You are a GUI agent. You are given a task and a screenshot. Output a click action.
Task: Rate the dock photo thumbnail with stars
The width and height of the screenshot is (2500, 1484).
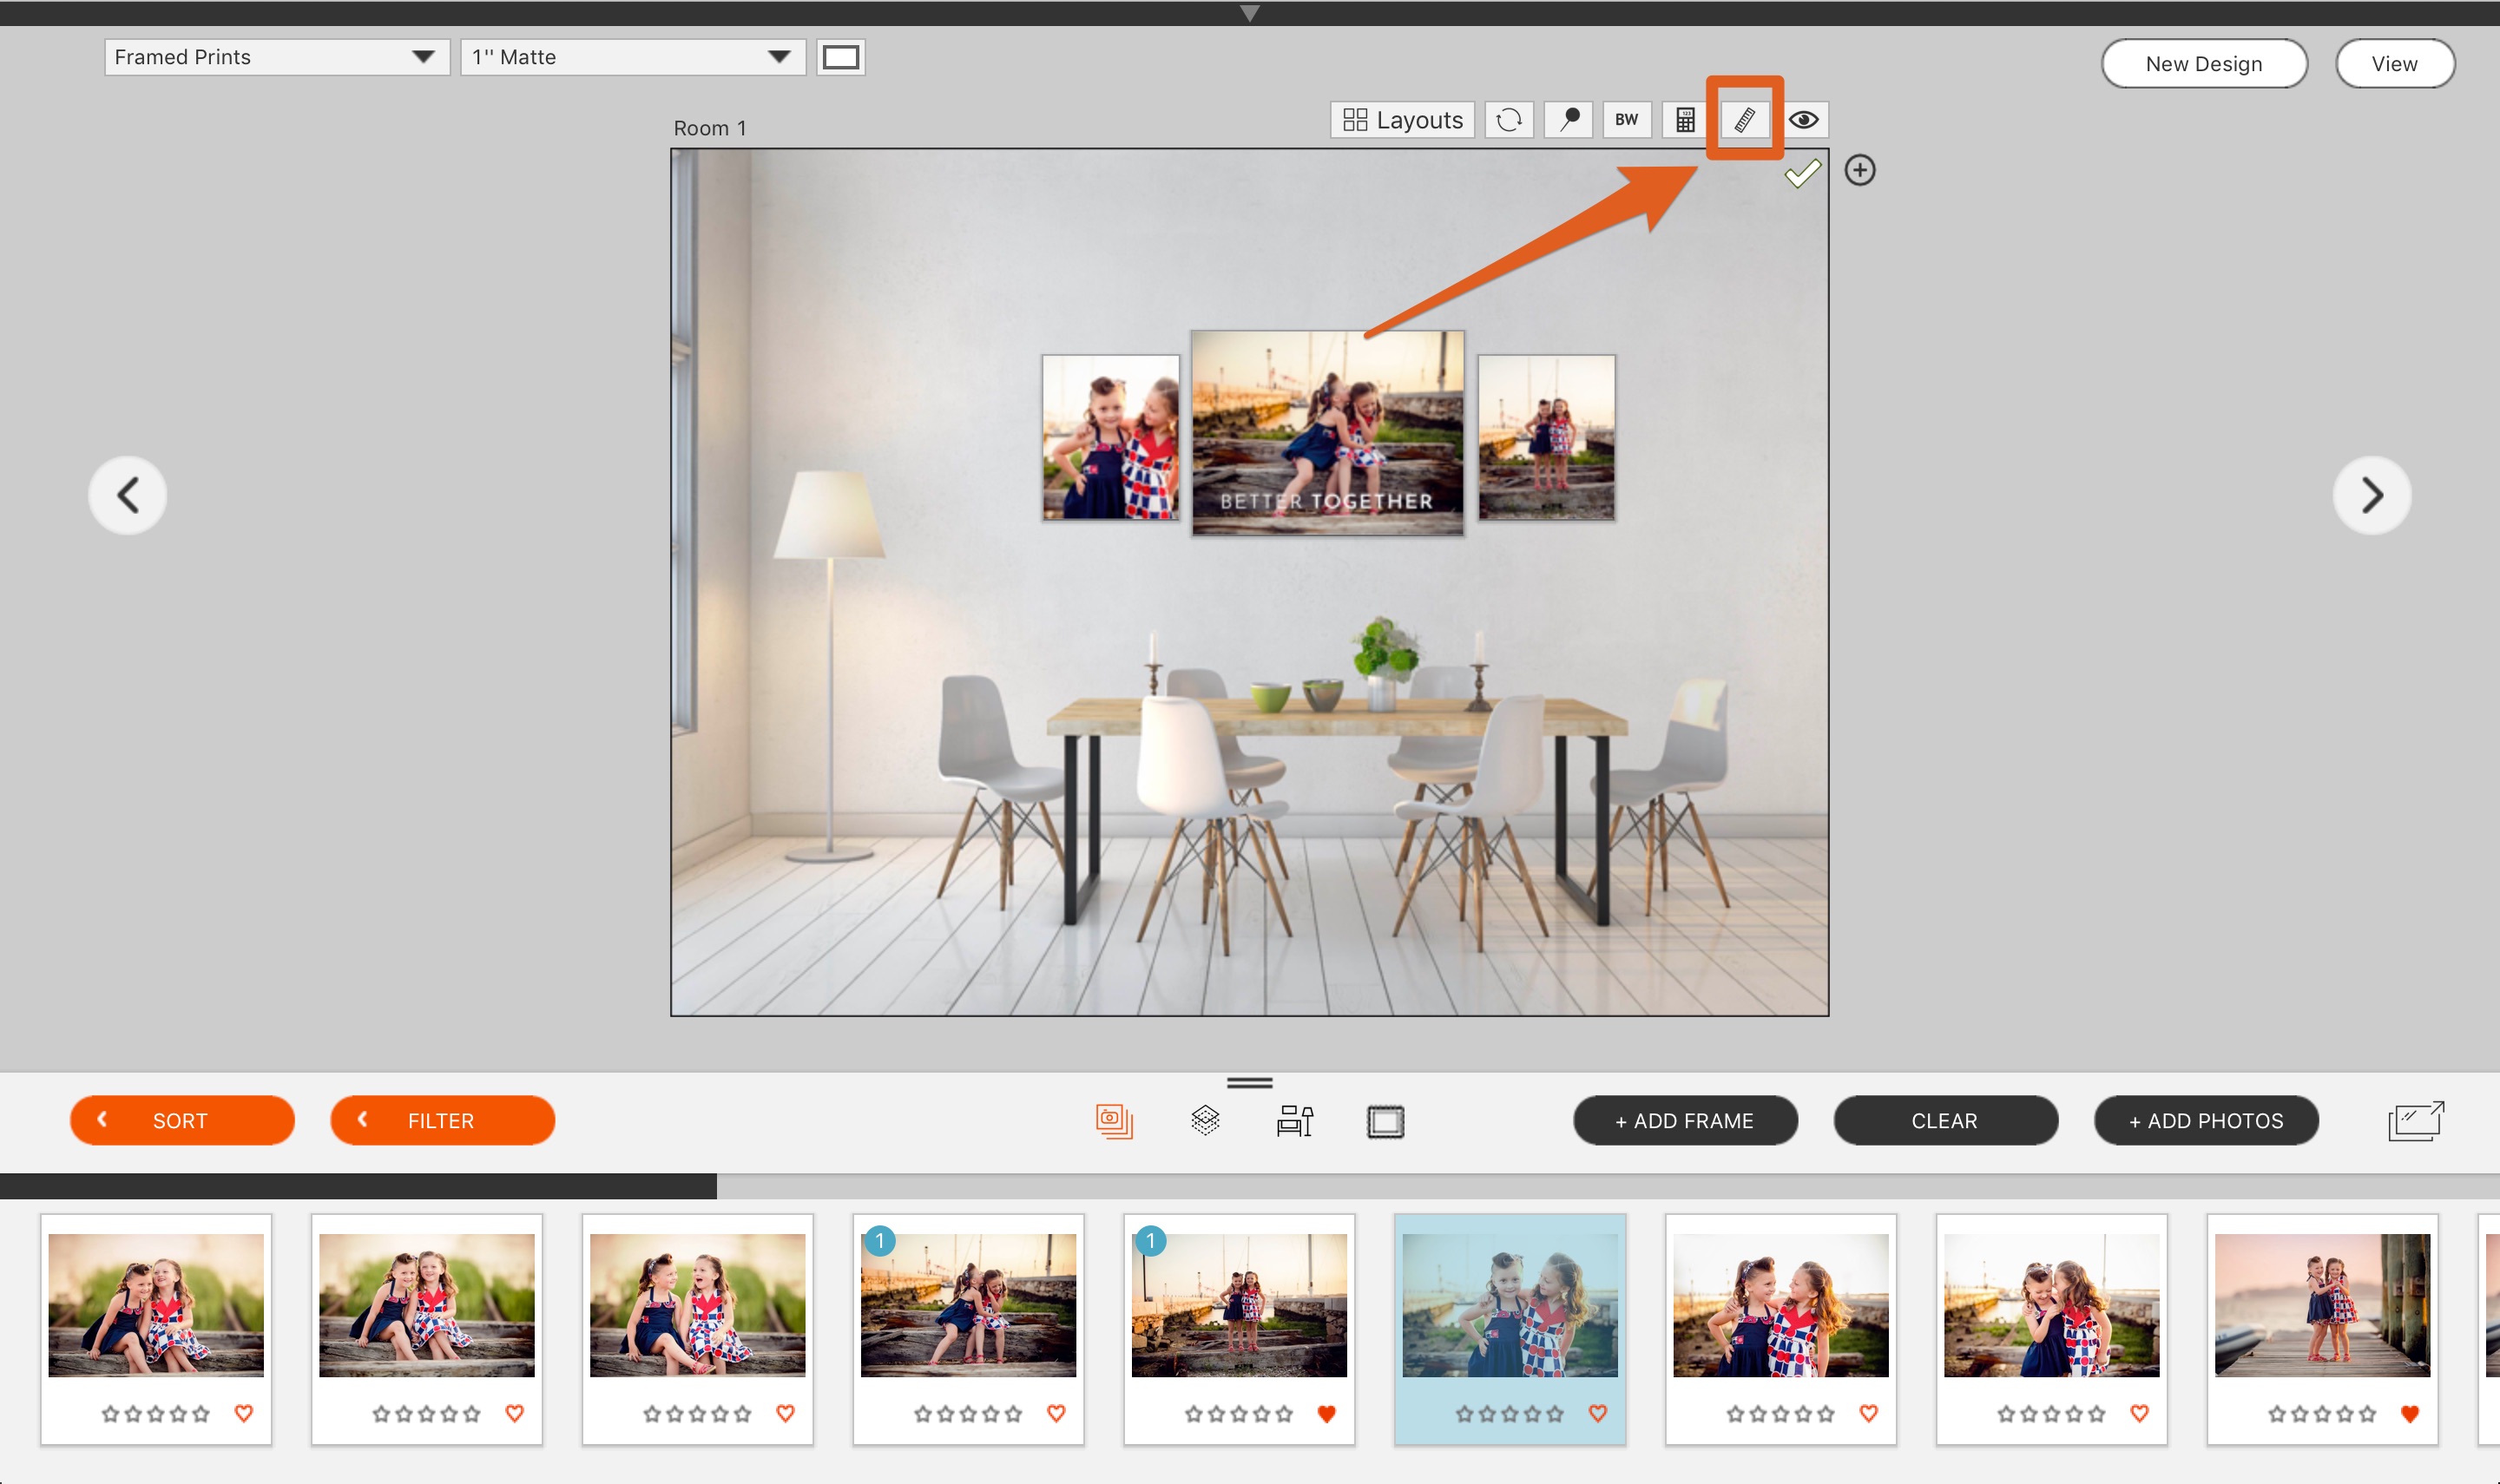point(2322,1414)
